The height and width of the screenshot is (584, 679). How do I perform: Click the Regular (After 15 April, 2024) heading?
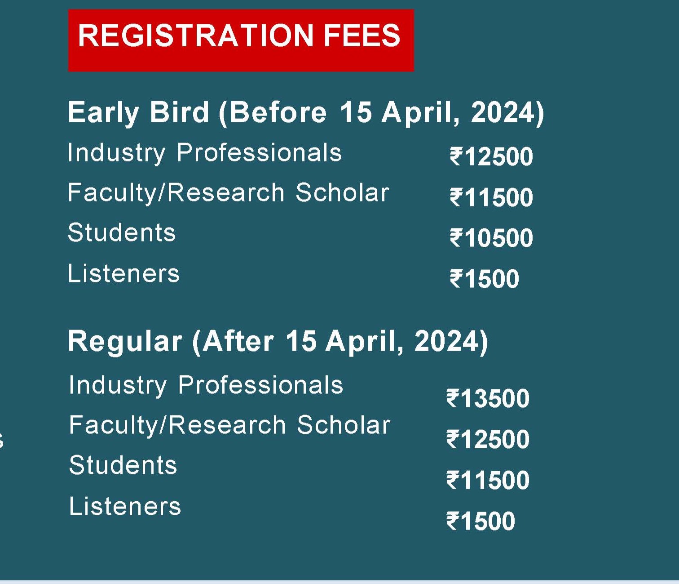point(278,341)
